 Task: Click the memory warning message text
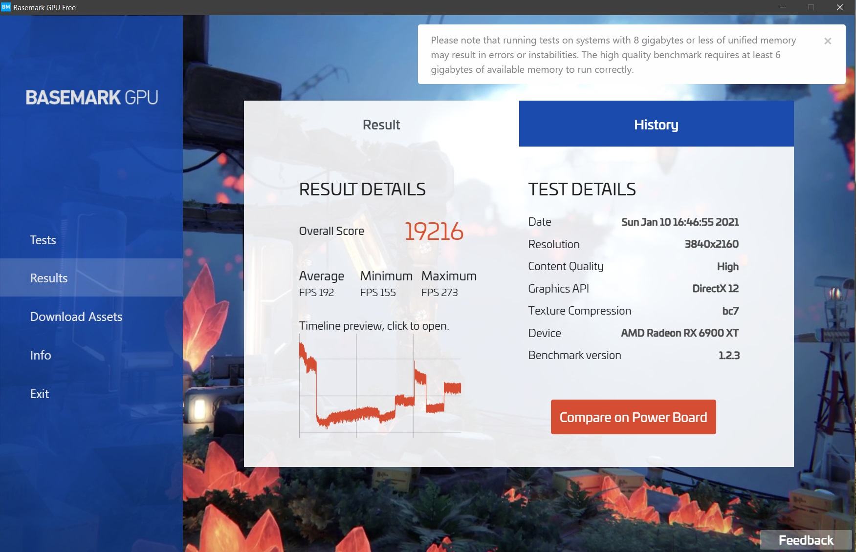point(614,55)
